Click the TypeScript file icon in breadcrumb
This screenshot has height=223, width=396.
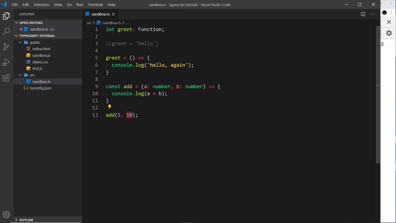click(x=99, y=23)
